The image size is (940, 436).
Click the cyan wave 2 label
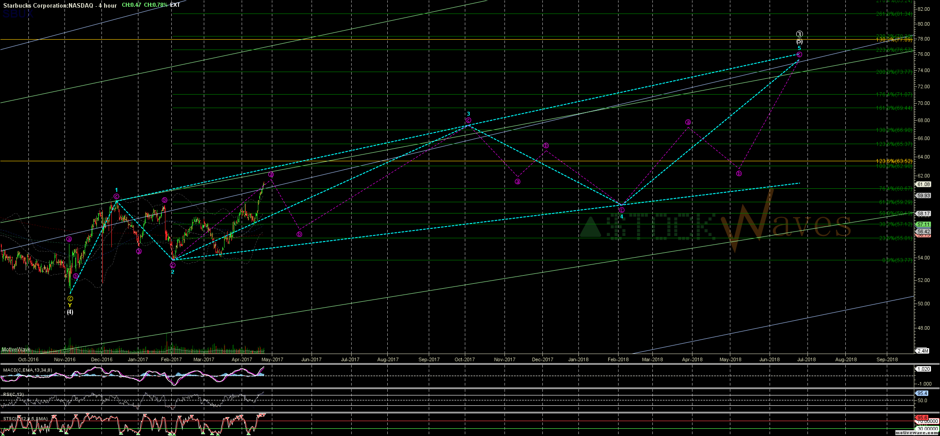pyautogui.click(x=172, y=272)
